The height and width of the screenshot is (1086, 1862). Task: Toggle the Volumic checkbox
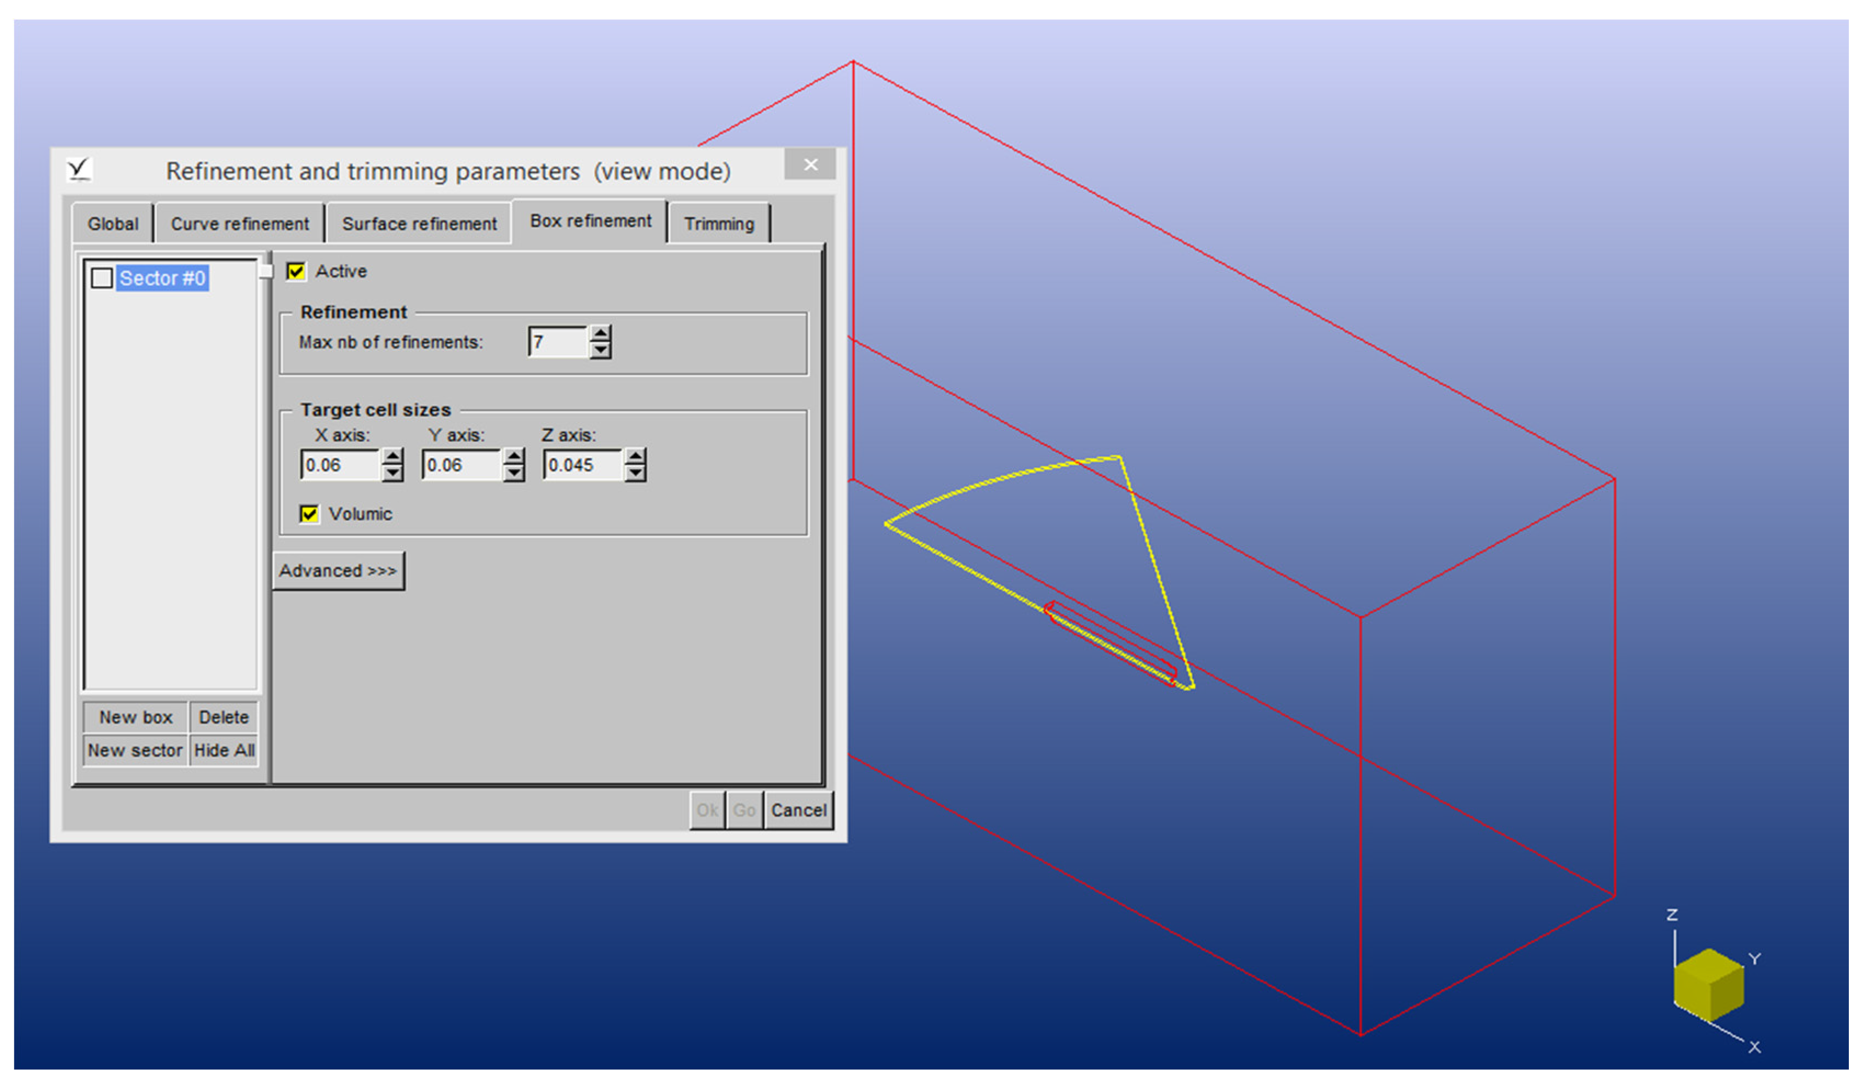point(310,514)
